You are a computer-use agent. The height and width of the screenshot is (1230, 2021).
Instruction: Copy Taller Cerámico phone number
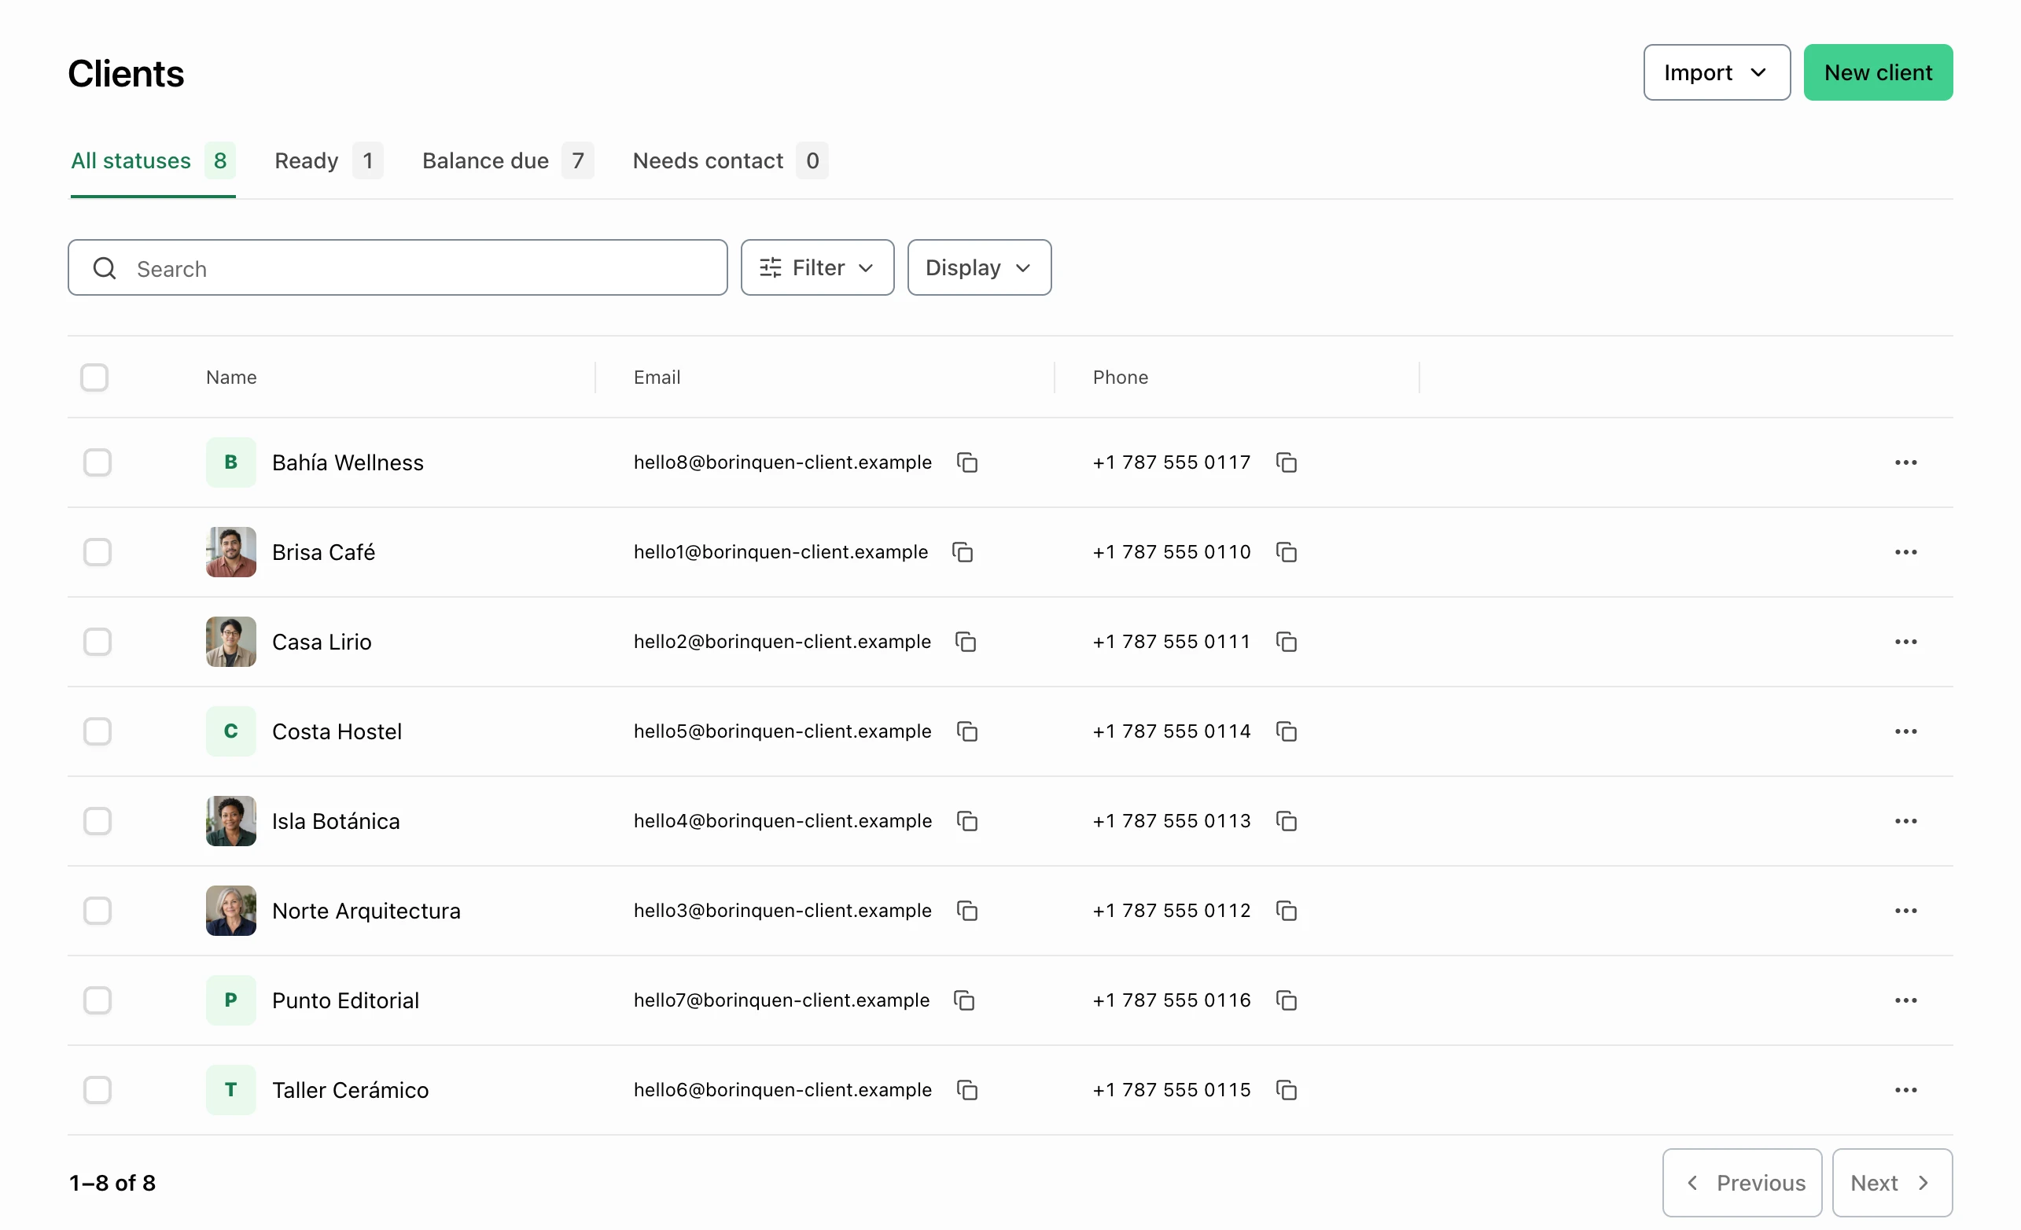click(x=1286, y=1090)
